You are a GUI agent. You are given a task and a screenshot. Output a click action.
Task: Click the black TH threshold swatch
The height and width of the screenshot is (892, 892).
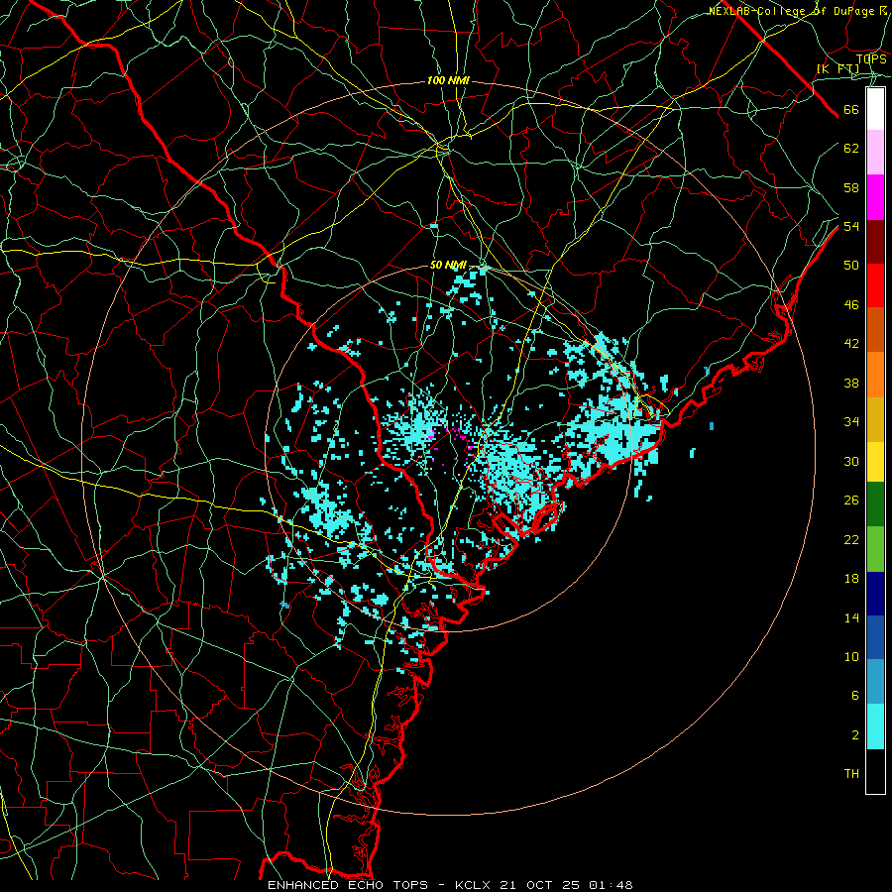(x=875, y=771)
